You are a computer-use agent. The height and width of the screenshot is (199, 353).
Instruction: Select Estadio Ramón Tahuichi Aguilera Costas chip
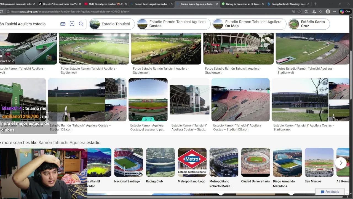click(x=173, y=24)
